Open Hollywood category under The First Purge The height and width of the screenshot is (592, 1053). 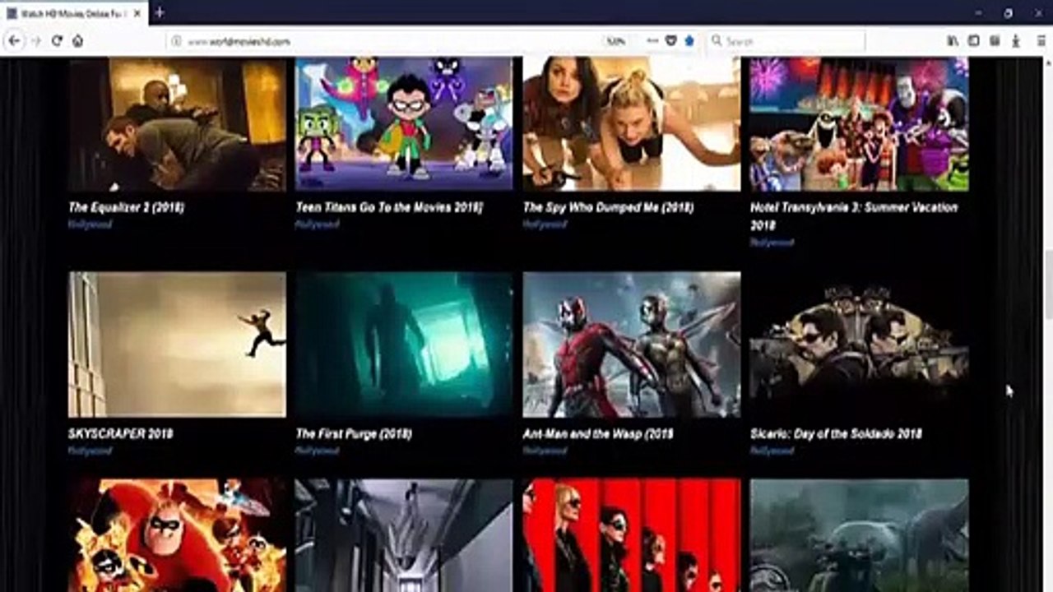(x=317, y=451)
